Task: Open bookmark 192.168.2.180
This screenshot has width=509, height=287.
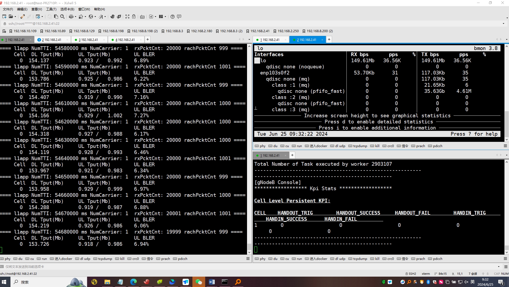Action: (200, 31)
